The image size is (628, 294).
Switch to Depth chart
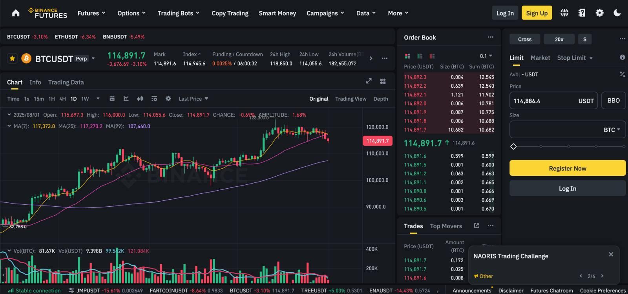click(381, 99)
